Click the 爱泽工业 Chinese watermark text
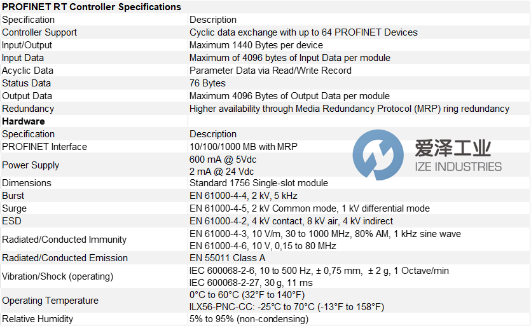The image size is (531, 326). click(453, 148)
